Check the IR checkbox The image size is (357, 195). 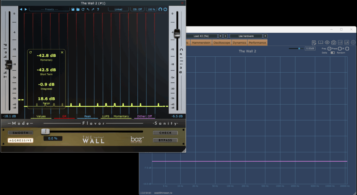tap(347, 49)
